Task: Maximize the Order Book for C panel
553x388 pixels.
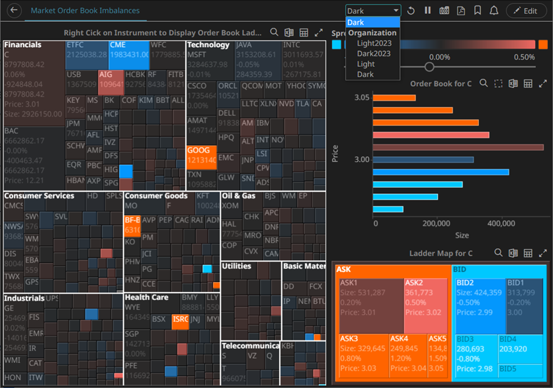Action: (543, 83)
